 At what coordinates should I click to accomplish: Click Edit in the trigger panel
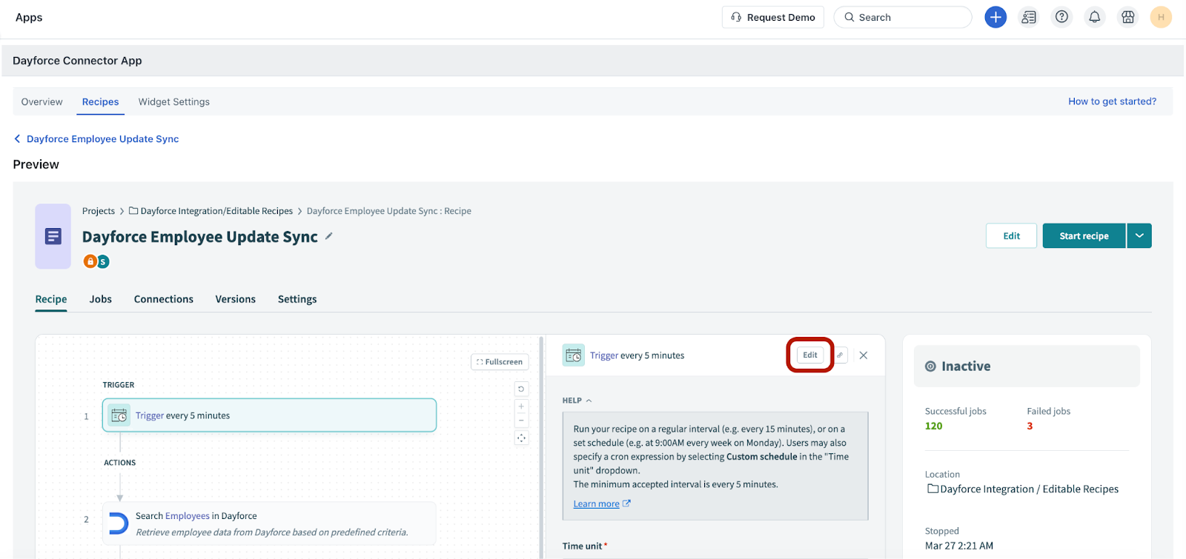click(810, 355)
